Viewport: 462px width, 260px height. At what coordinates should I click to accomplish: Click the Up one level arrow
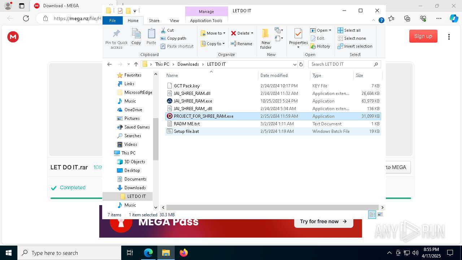click(x=136, y=64)
